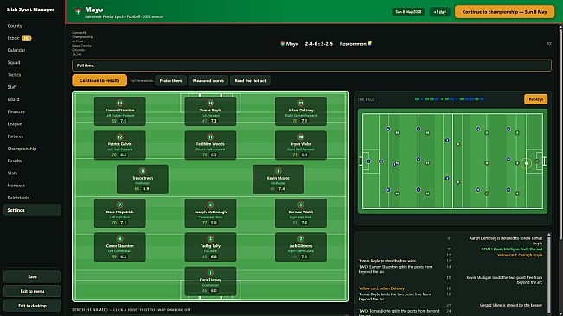This screenshot has width=563, height=316.
Task: Advance the date with +1 day
Action: tap(440, 12)
